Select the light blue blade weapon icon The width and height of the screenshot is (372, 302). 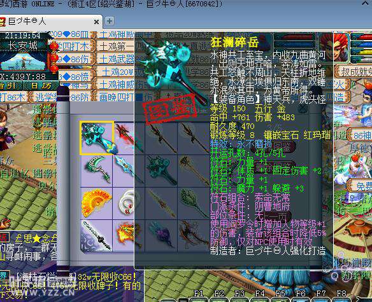tap(124, 171)
